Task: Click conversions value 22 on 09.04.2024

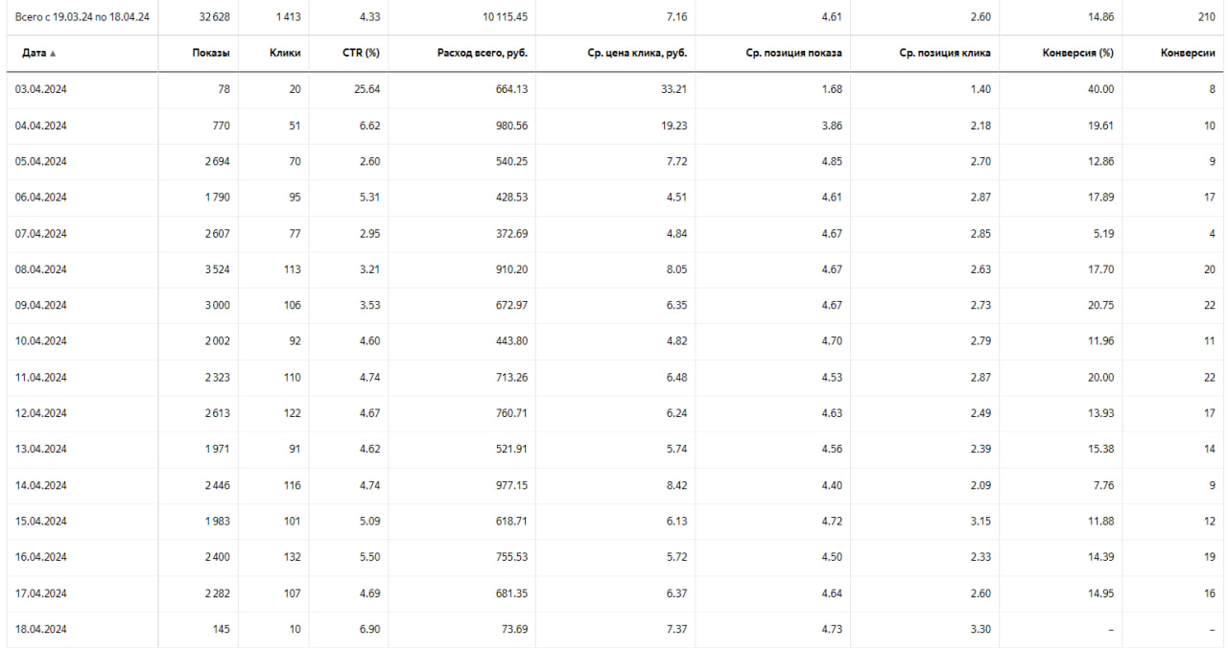Action: 1209,305
